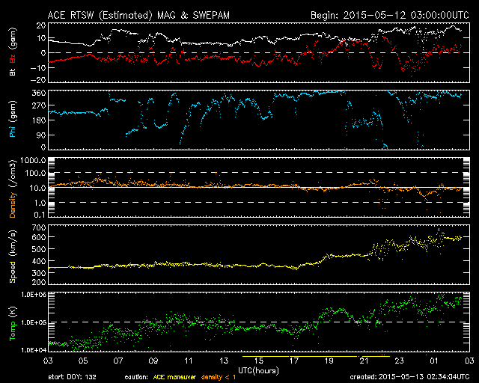Click the 'start DOY: 132' text
Screen dimensions: 479x383
(x=73, y=377)
